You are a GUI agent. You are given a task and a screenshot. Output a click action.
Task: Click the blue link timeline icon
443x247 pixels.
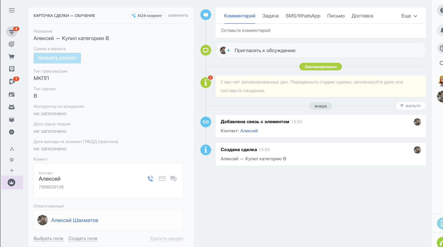(x=206, y=122)
